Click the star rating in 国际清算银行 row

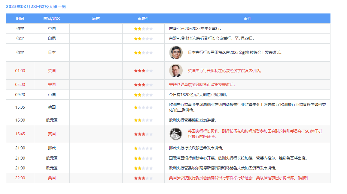143,158
